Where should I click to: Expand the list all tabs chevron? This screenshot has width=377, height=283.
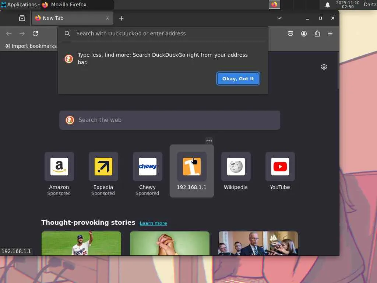pos(279,18)
